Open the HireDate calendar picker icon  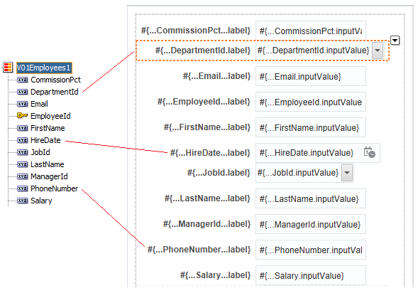click(x=370, y=153)
